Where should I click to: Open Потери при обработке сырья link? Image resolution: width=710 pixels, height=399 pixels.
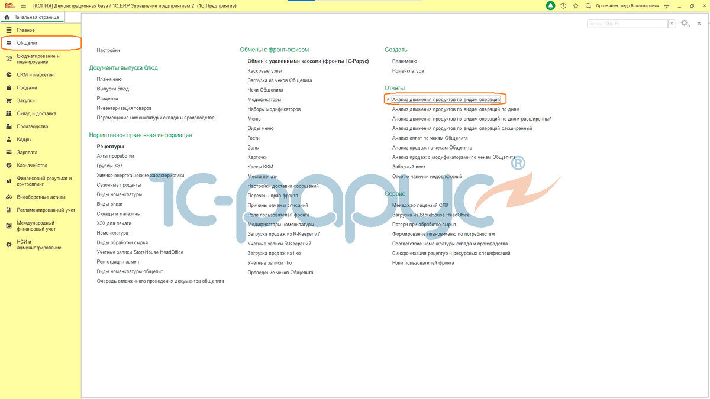pos(424,225)
